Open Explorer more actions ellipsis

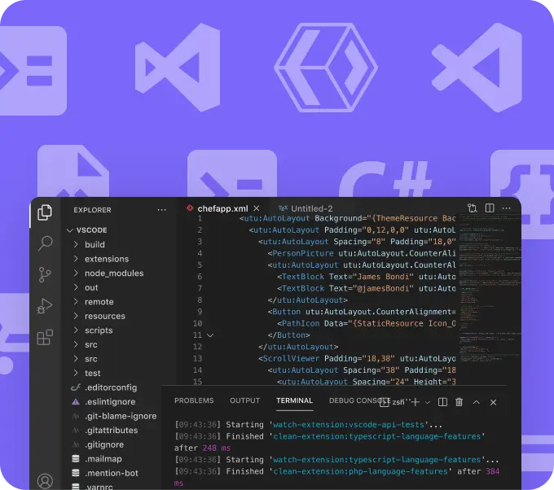(x=162, y=210)
